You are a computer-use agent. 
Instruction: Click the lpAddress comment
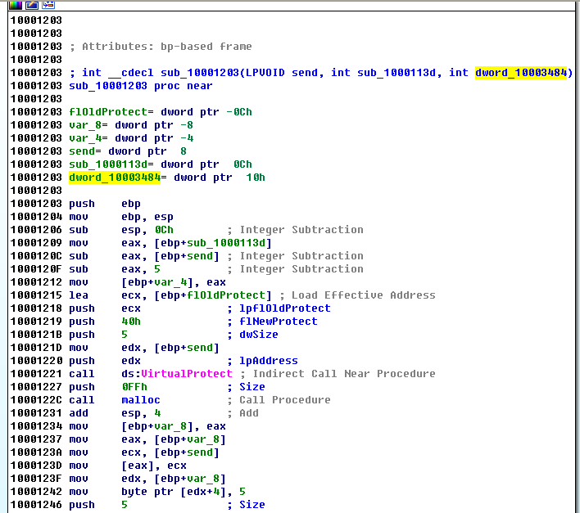269,361
